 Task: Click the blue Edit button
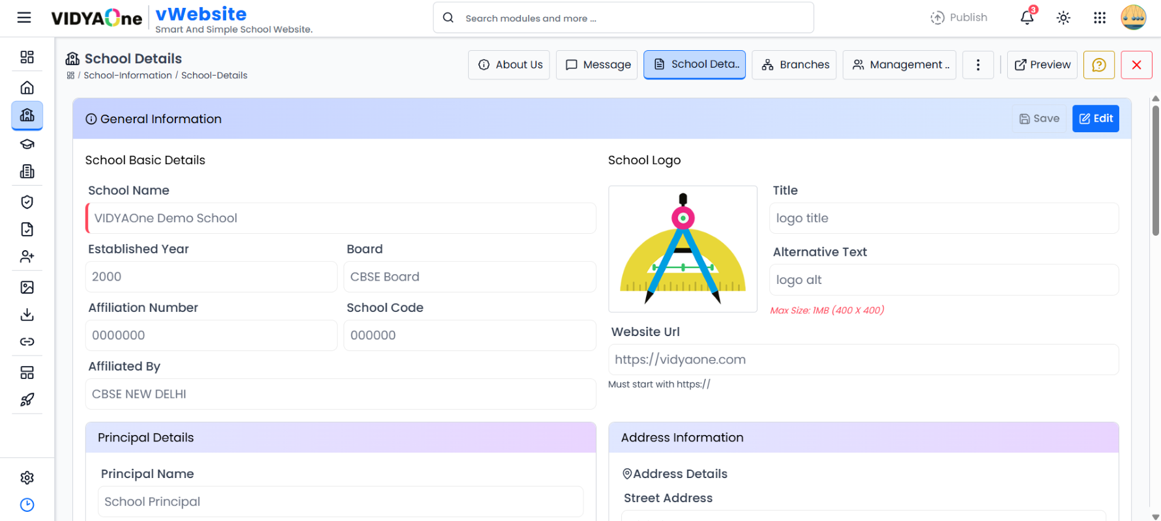pyautogui.click(x=1096, y=119)
